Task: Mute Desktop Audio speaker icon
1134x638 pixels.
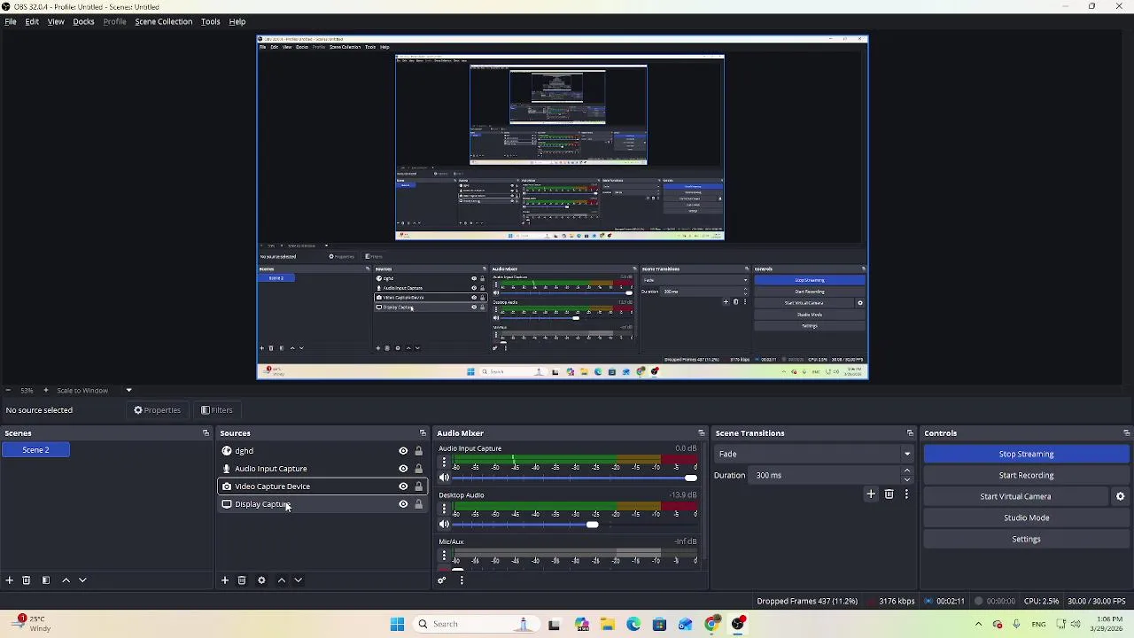Action: 444,525
